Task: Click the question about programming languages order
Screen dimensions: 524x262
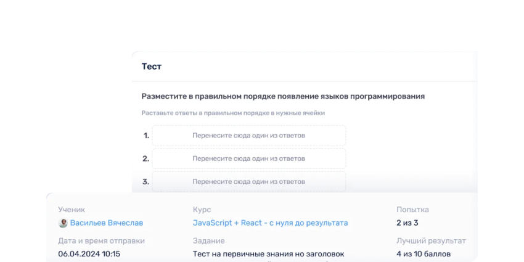Action: 283,97
